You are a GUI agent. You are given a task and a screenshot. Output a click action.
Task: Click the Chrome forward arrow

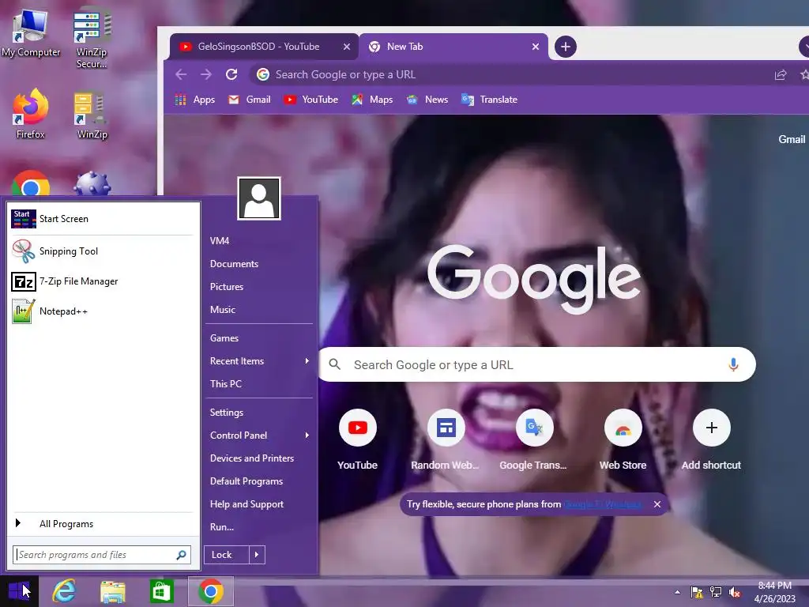point(206,74)
